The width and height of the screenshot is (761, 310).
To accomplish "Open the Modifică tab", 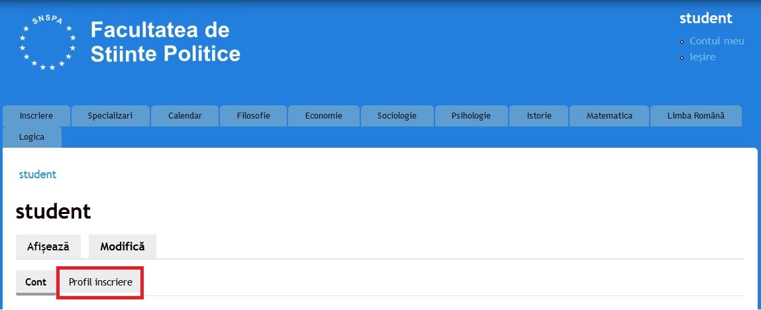I will 123,246.
